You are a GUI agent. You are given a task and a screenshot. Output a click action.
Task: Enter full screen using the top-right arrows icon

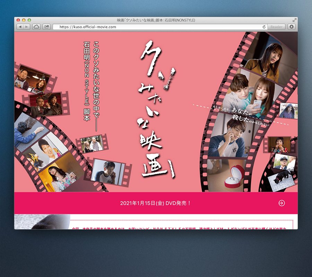294,20
